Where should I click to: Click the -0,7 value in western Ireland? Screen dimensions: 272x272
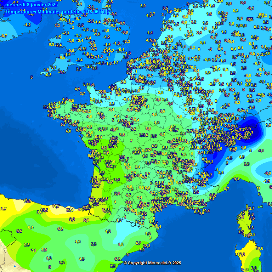click(4, 36)
